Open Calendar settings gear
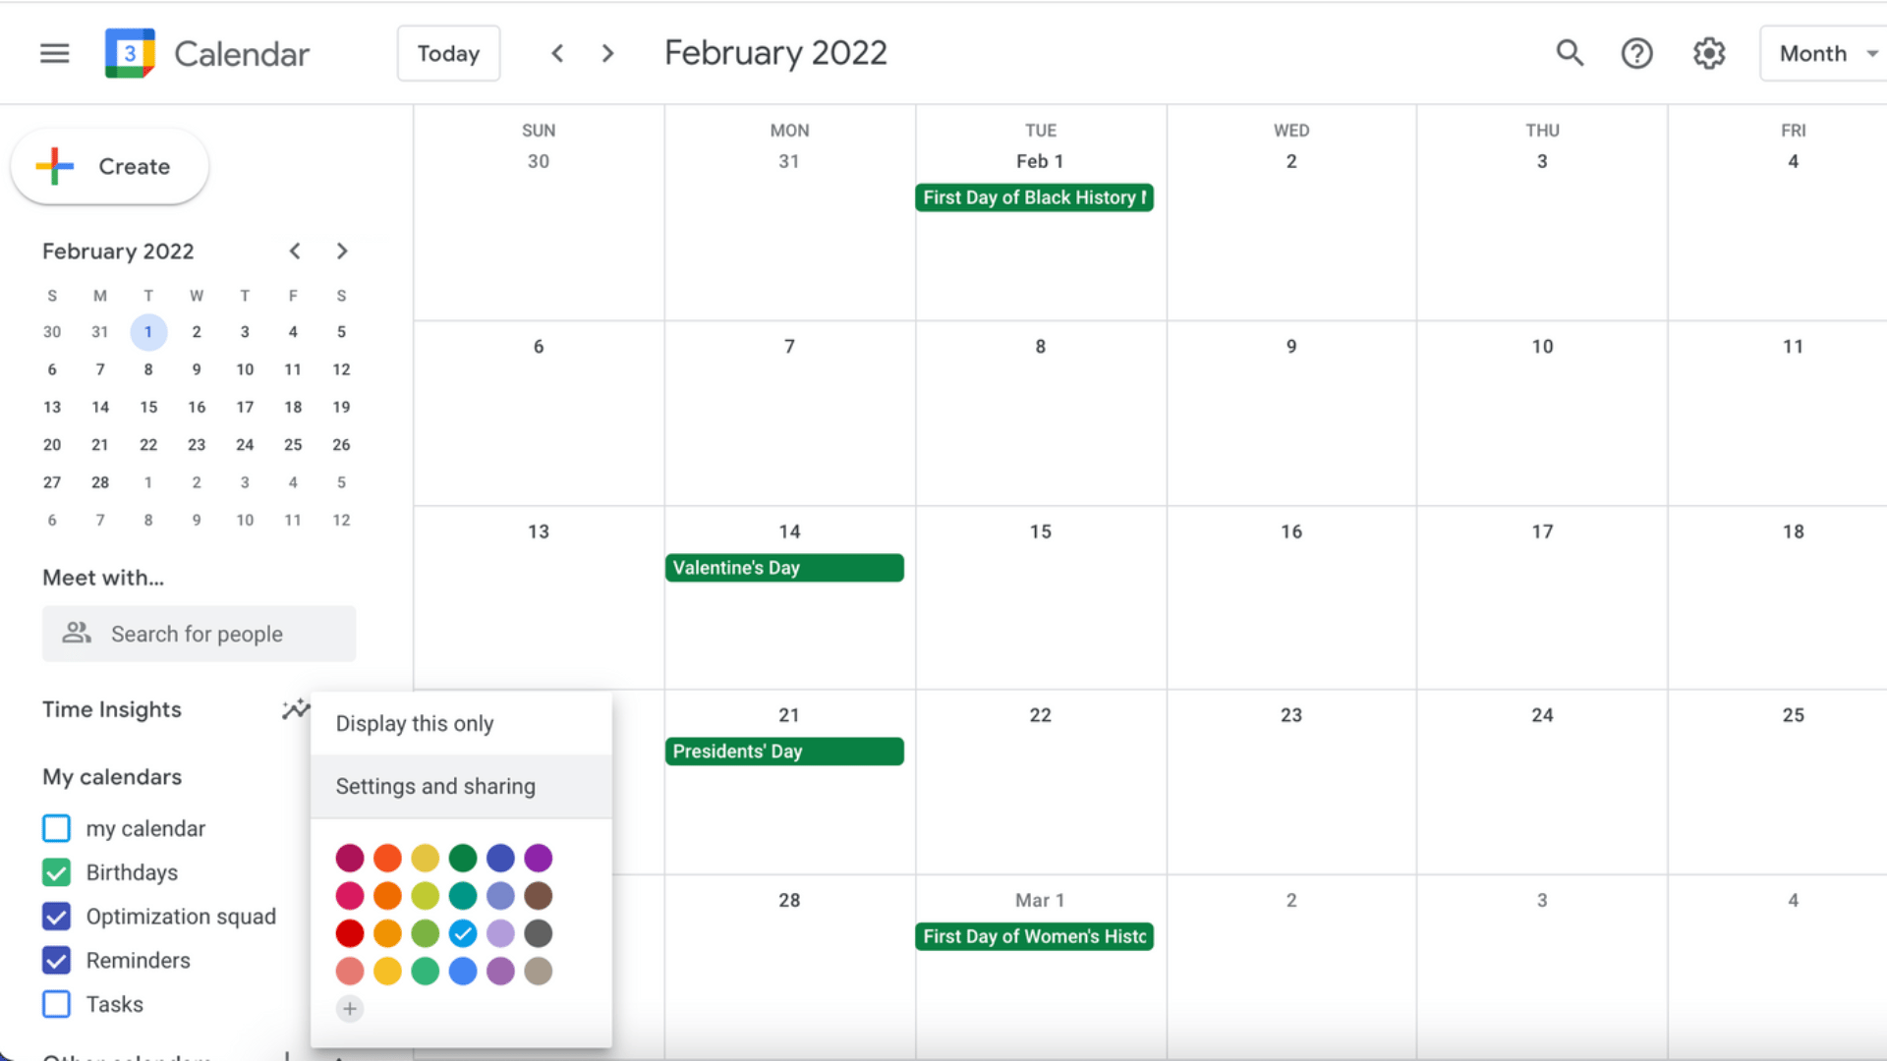 1709,53
